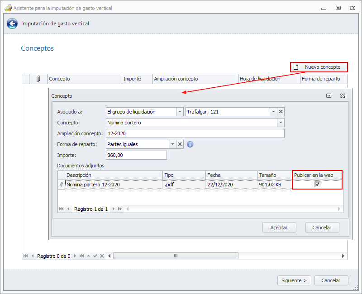Go to previous record in concepts navigator

33,256
